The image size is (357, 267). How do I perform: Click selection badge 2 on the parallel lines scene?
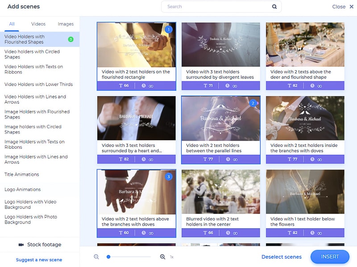tap(253, 103)
